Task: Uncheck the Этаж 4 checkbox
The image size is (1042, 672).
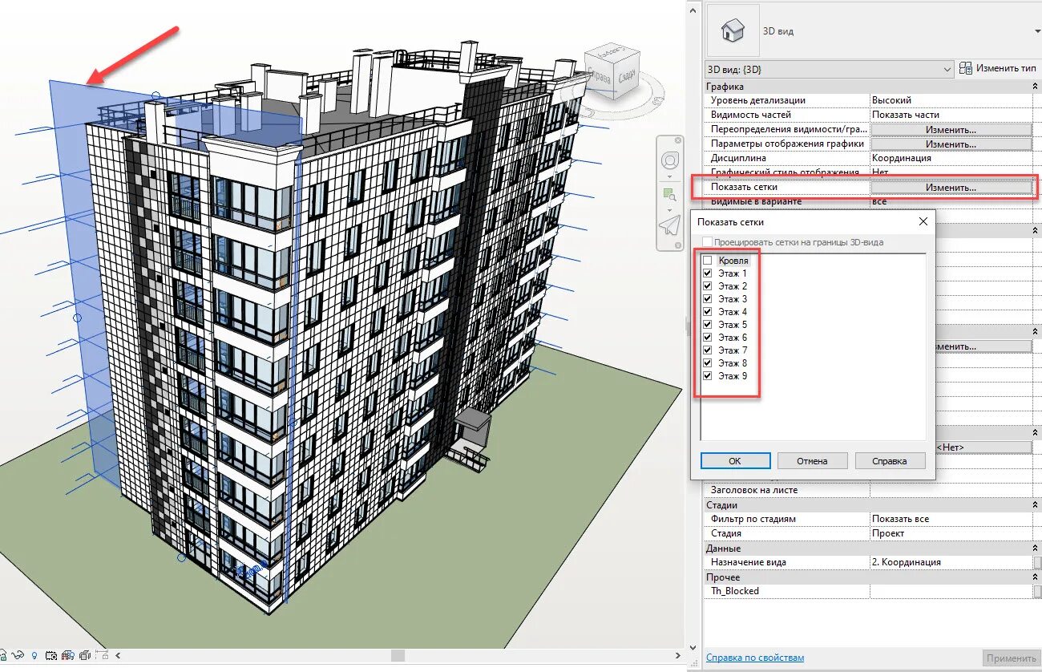Action: [707, 312]
